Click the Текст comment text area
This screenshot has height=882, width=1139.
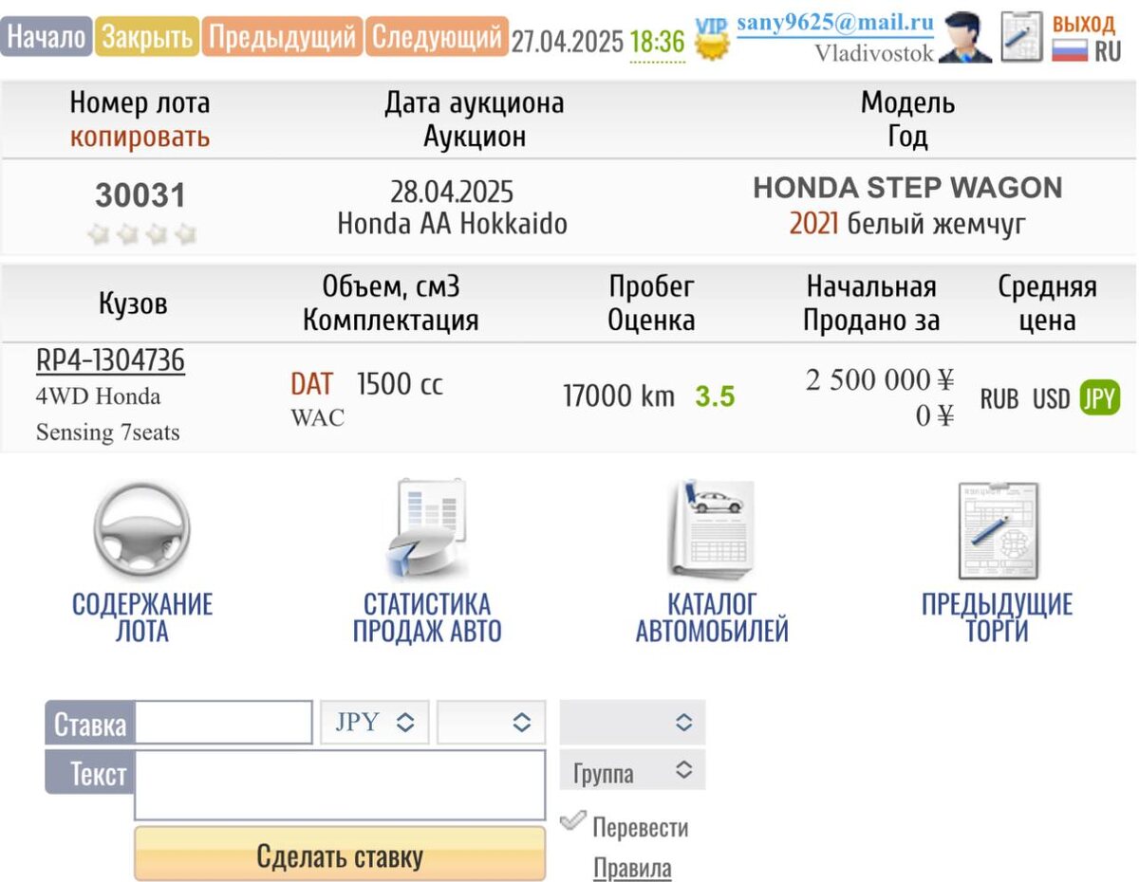340,785
